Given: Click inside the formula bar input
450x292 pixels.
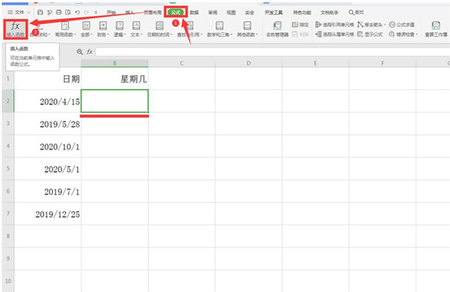Looking at the screenshot, I should (273, 52).
